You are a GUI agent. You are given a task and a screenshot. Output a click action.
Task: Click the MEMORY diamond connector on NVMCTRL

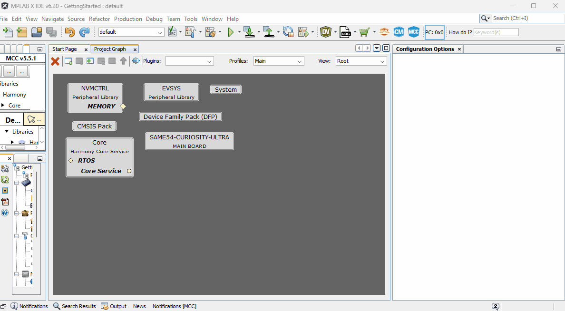(123, 107)
